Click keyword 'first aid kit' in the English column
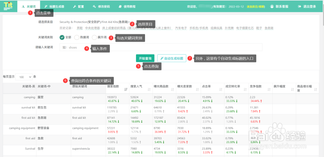Image resolution: width=324 pixels, height=157 pixels. [x=28, y=118]
